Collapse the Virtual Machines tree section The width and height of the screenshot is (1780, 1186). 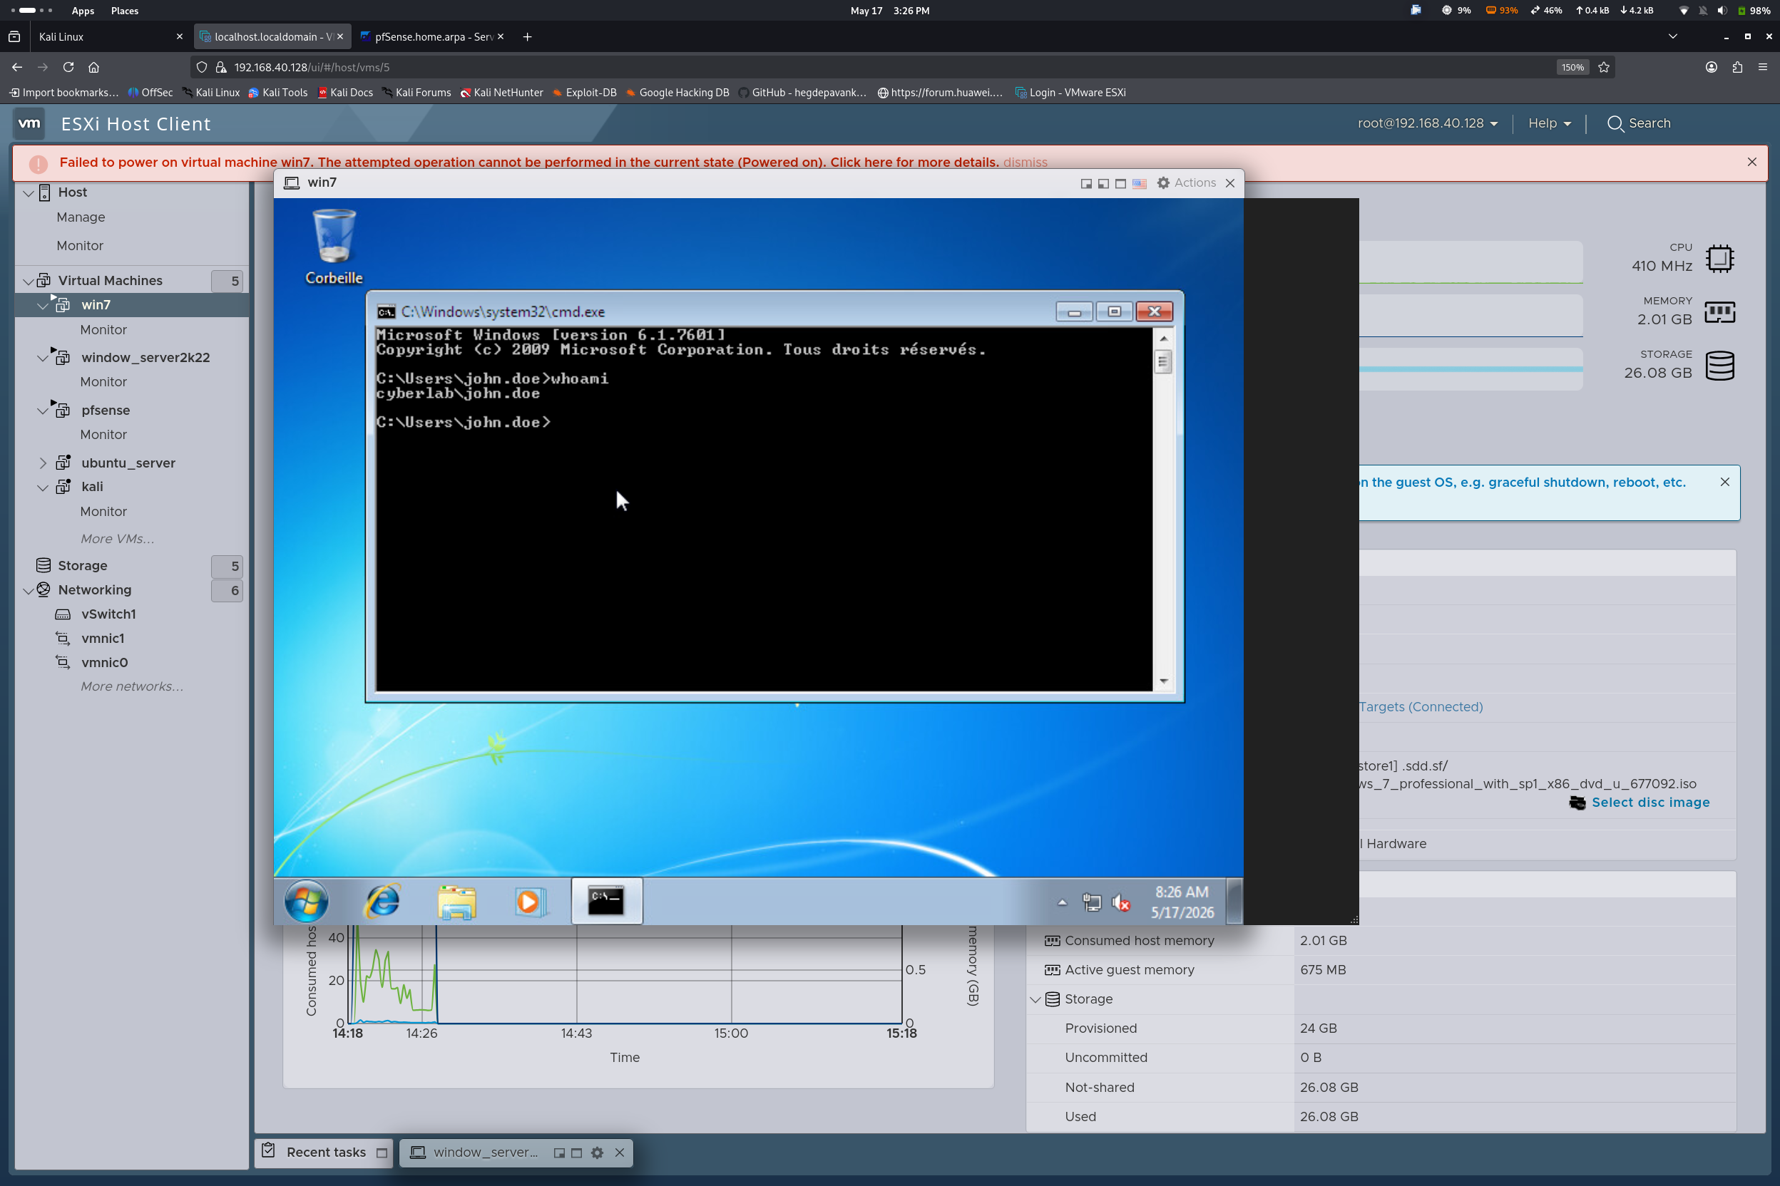tap(28, 282)
